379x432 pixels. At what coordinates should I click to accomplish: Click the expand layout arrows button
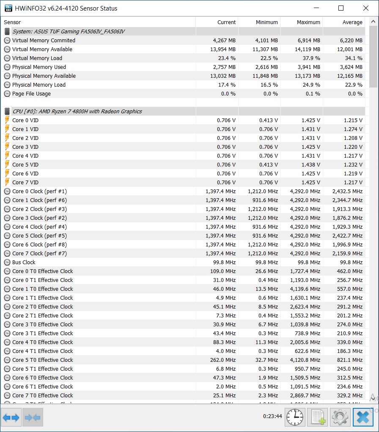coord(11,417)
